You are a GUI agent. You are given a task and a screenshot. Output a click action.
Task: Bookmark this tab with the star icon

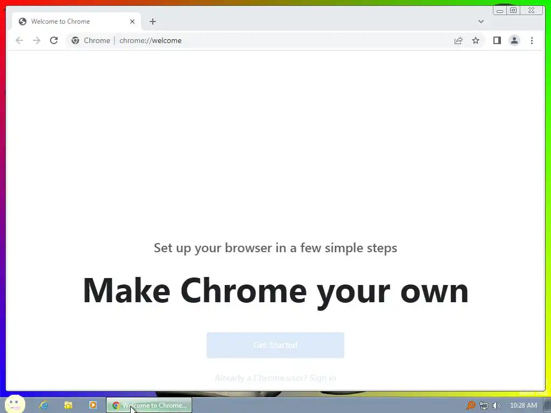click(x=476, y=40)
